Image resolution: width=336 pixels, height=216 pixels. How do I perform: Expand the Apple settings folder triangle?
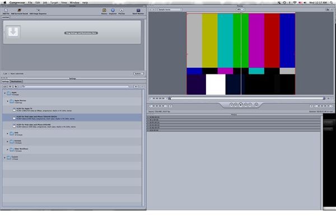[x=4, y=93]
